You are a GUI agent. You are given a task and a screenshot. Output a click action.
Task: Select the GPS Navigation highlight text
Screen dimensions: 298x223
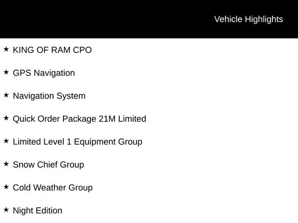coord(44,73)
